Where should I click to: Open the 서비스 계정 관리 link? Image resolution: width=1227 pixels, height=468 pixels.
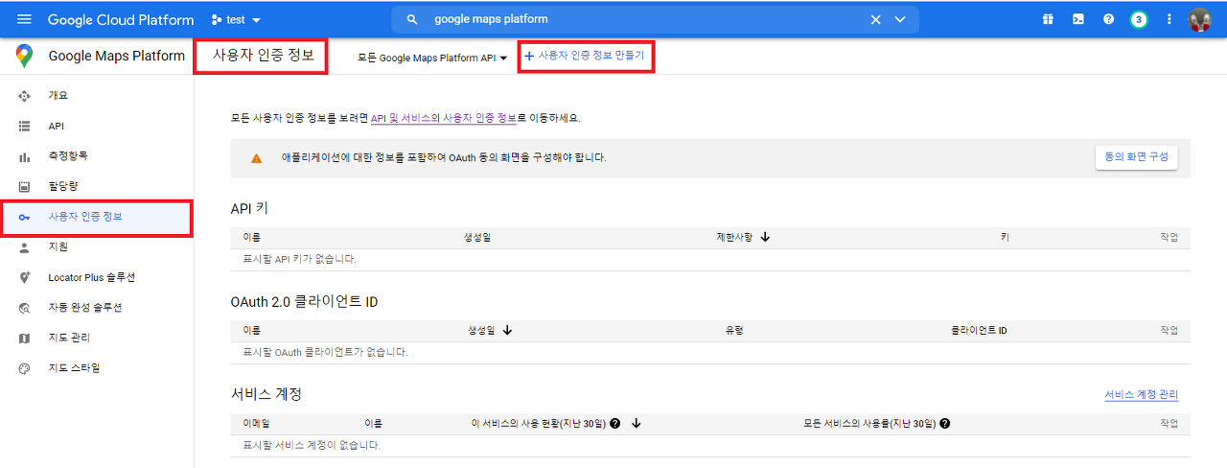(x=1141, y=395)
